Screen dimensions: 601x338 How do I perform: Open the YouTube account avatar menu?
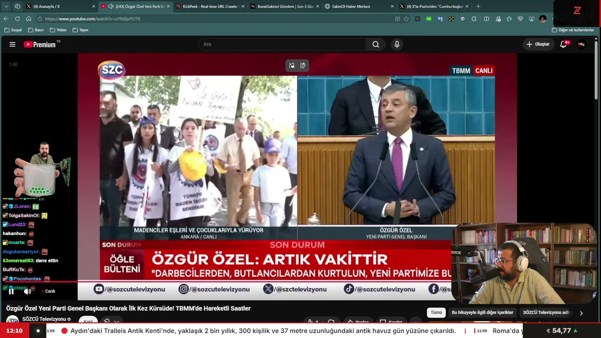tap(581, 44)
